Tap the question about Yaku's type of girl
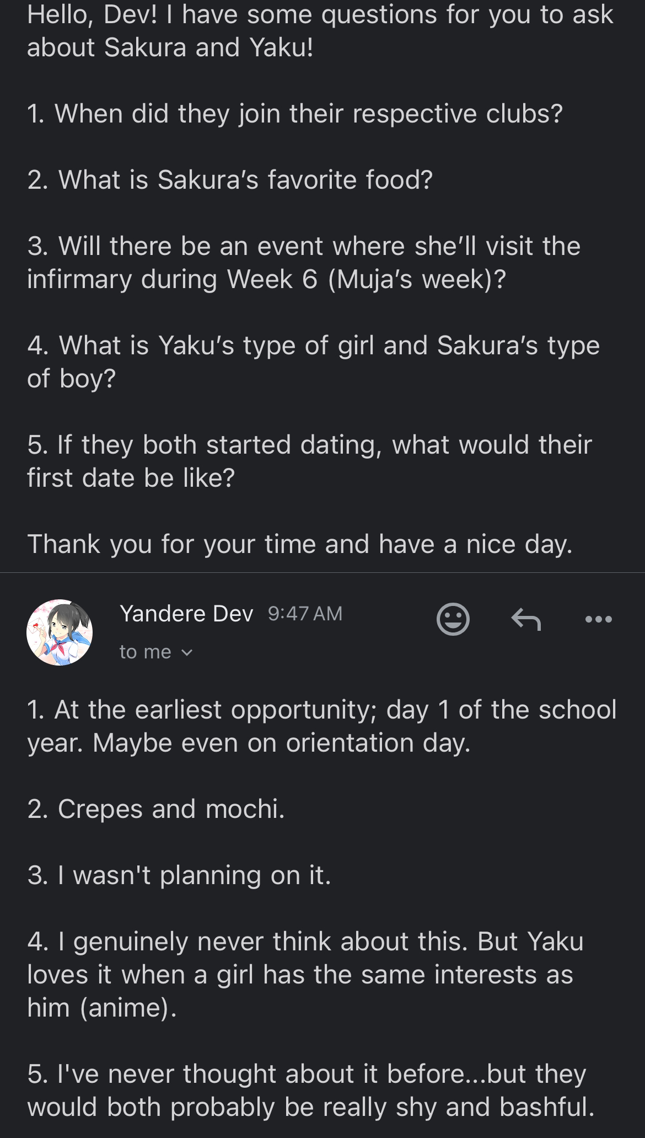This screenshot has width=645, height=1138. 313,362
